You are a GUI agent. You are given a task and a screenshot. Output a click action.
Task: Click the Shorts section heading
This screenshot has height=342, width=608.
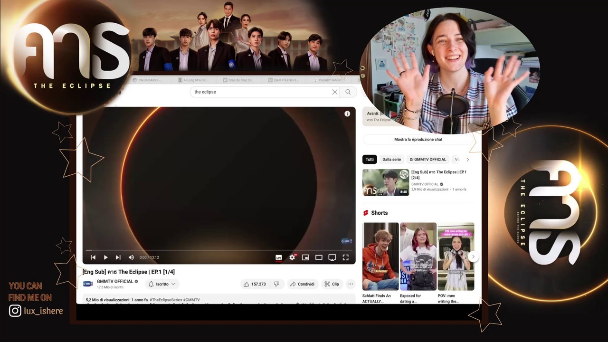[x=375, y=213]
